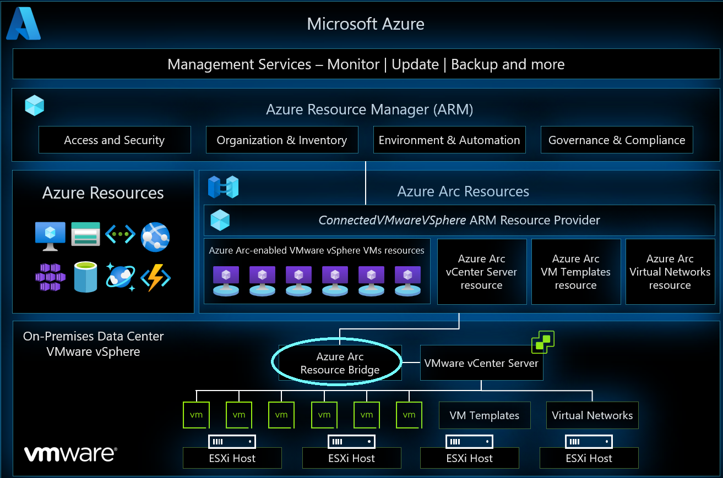Click the server icon above the ESXi Host below Virtual Networks

coord(589,441)
